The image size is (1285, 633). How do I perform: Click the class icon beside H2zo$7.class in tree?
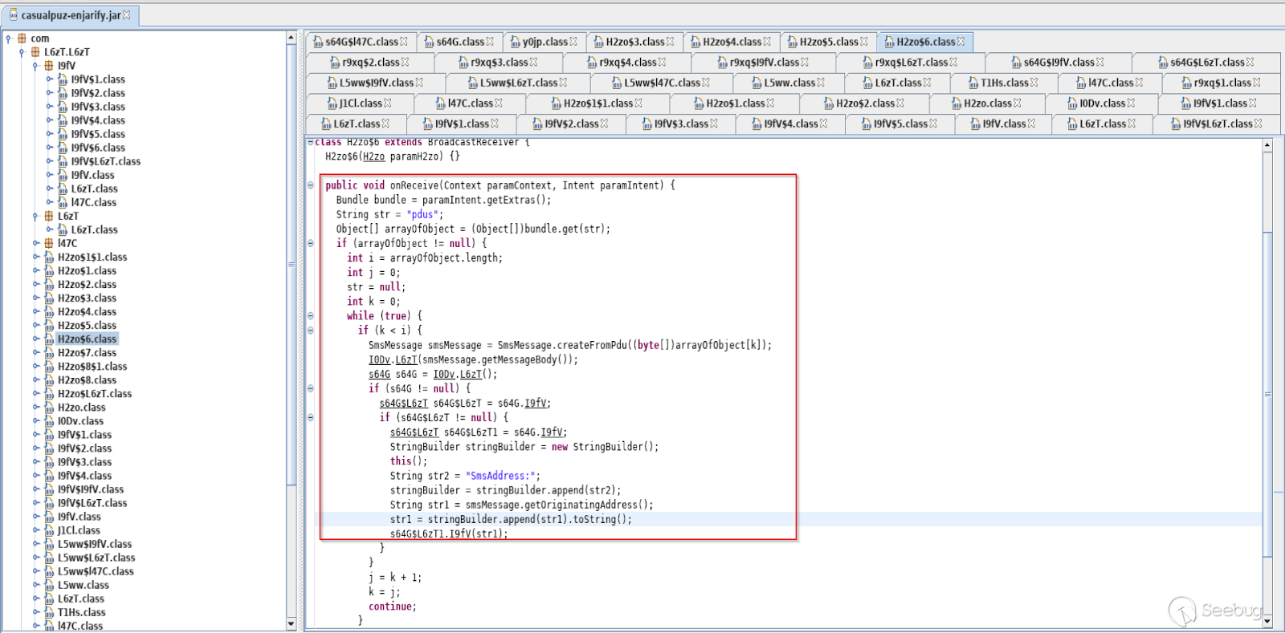coord(49,353)
